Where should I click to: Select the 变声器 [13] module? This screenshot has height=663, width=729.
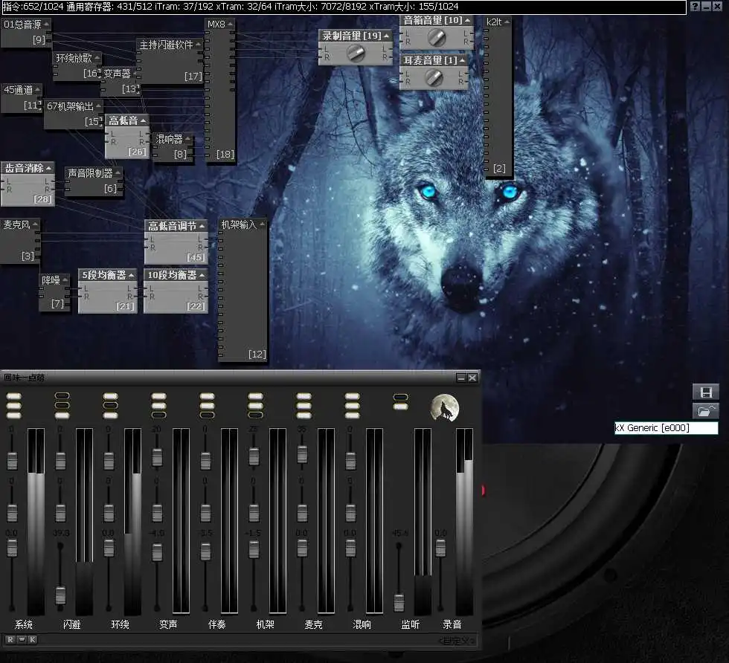coord(120,81)
